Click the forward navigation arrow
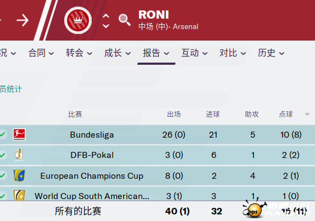 [x=22, y=20]
